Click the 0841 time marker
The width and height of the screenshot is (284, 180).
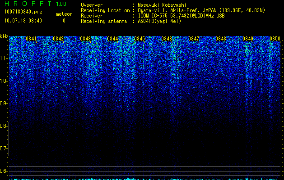coord(31,39)
